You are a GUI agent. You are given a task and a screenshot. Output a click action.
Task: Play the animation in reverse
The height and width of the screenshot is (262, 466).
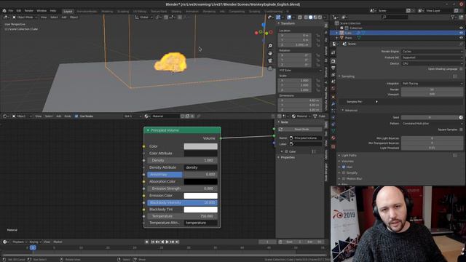162,242
